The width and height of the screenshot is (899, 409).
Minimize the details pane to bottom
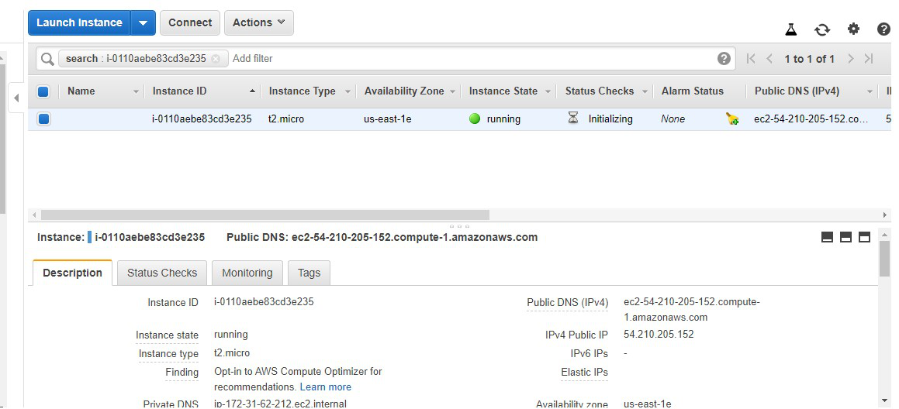pyautogui.click(x=827, y=237)
